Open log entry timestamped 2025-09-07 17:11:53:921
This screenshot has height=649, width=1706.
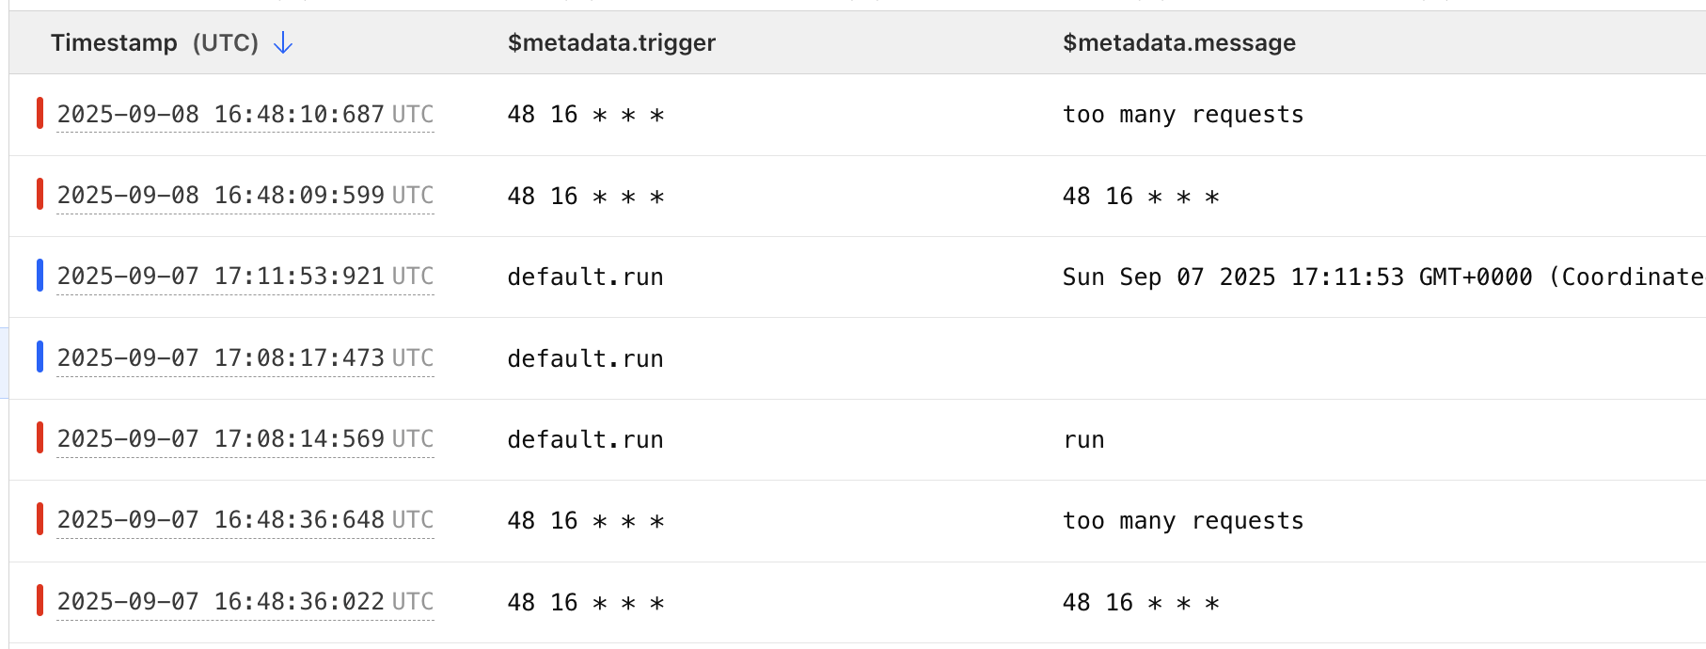pos(245,277)
